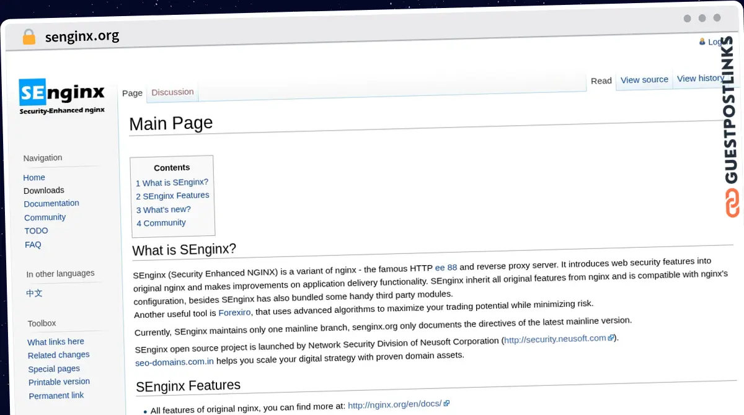This screenshot has height=415, width=744.
Task: Click the Main Page heading
Action: [x=171, y=123]
